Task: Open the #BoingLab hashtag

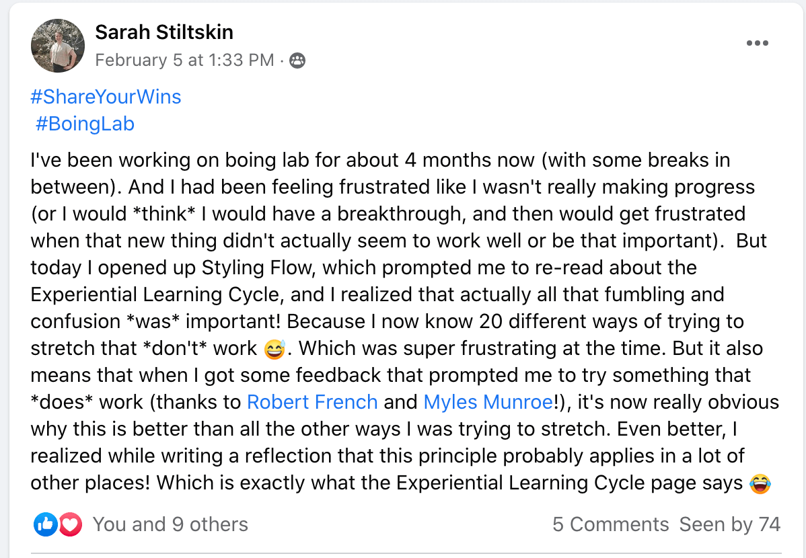Action: 85,124
